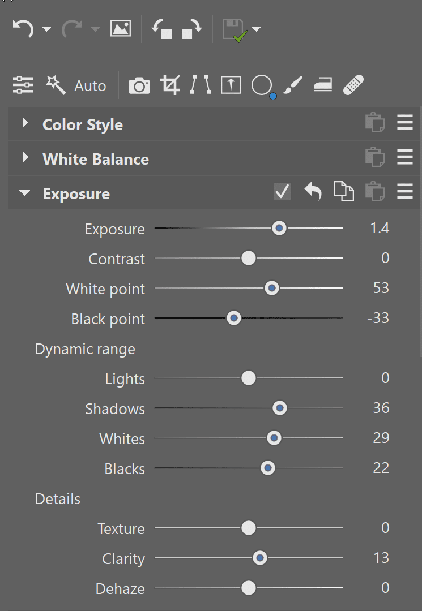Rotate the image left
Viewport: 422px width, 611px height.
click(x=162, y=28)
